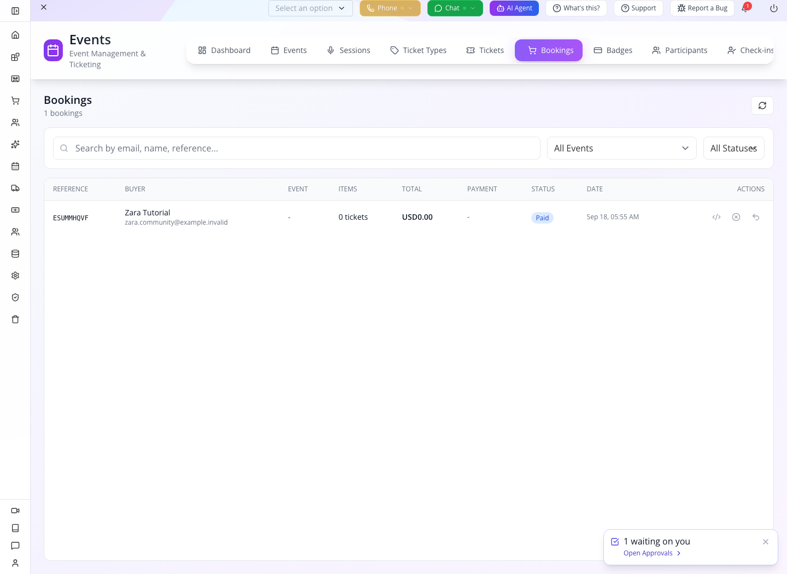The image size is (787, 574).
Task: Switch to the Sessions tab
Action: click(x=348, y=50)
